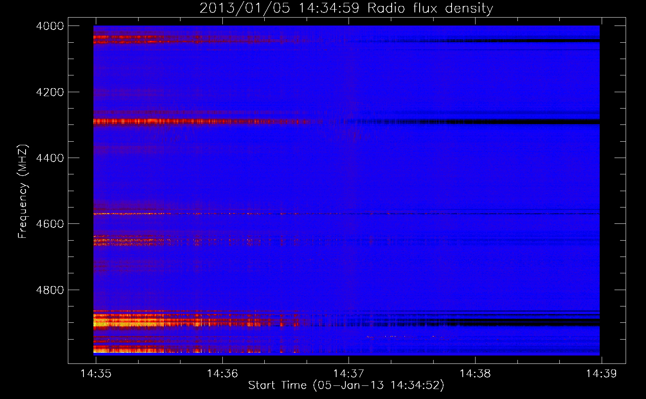Click the plot title '2013/01/05 14:34:59 Radio flux density'

tap(346, 8)
